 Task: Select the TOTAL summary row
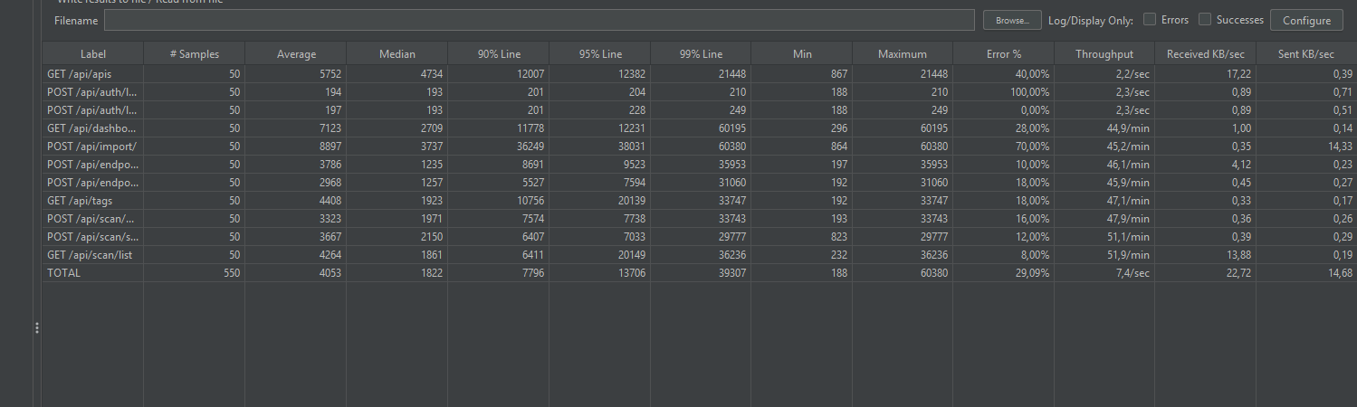coord(93,273)
